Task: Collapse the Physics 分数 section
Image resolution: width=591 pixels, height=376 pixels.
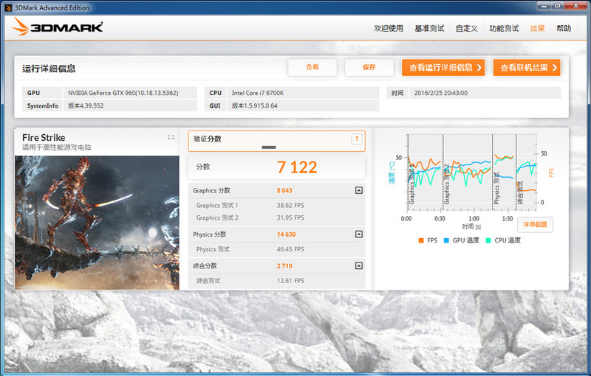Action: [x=359, y=234]
